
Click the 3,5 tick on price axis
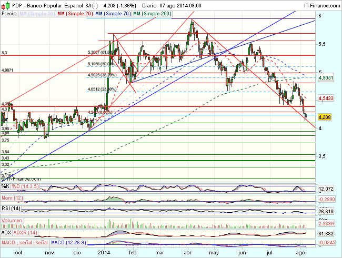pyautogui.click(x=322, y=156)
